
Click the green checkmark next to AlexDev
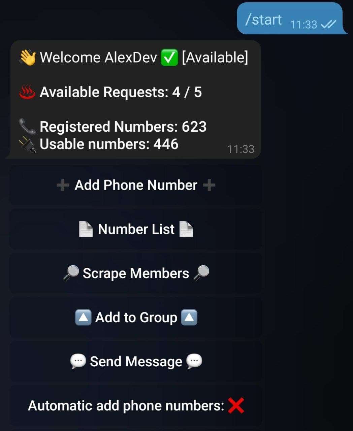point(169,58)
